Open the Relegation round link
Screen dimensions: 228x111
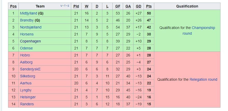(x=203, y=79)
